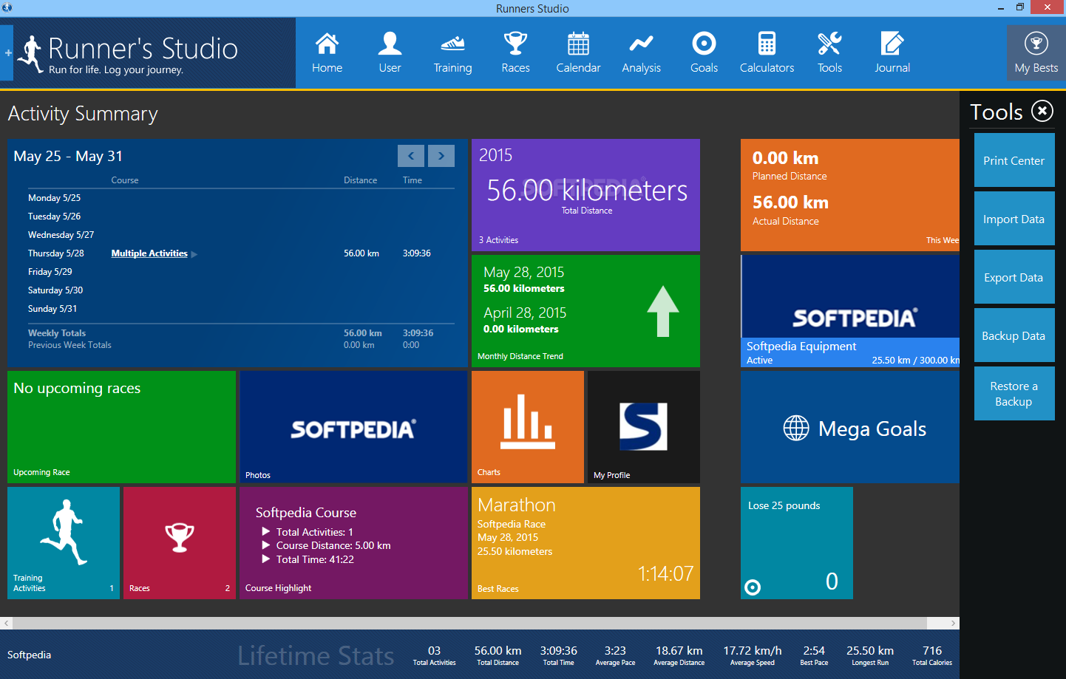Show the next week
This screenshot has height=679, width=1066.
pos(441,156)
